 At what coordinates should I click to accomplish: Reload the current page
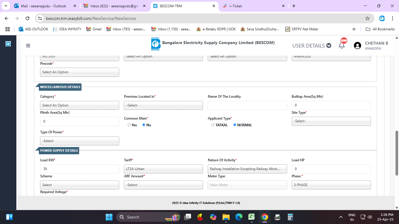[x=27, y=18]
